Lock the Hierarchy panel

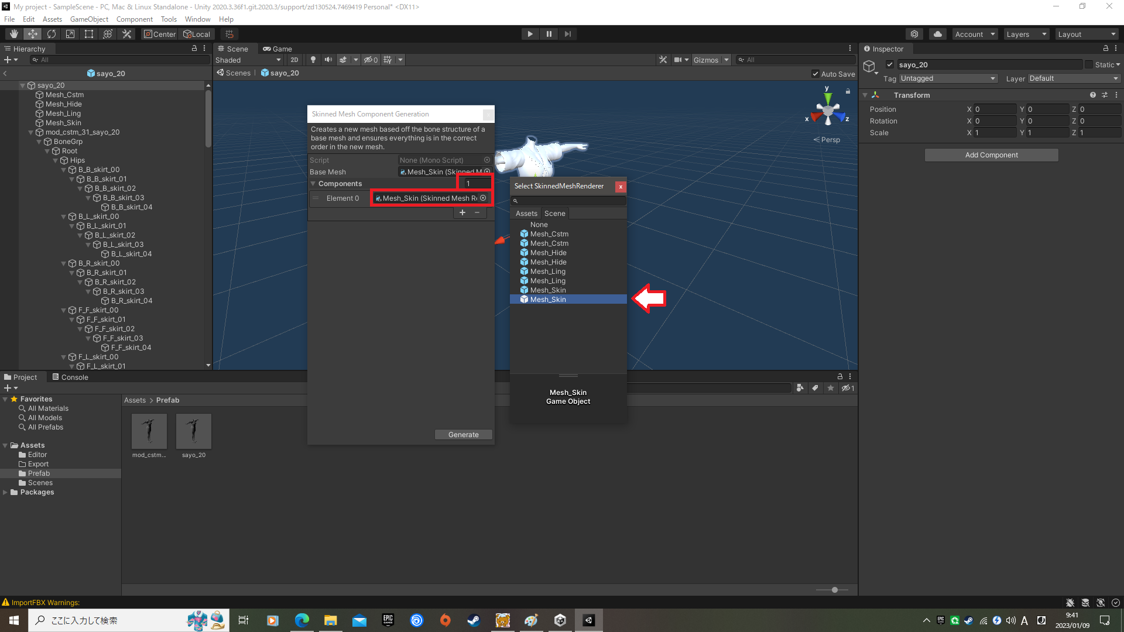194,49
